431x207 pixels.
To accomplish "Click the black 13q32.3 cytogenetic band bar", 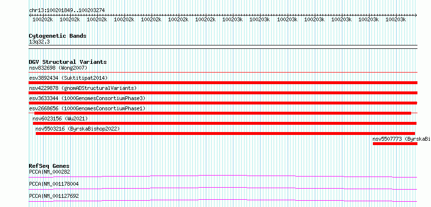I will point(223,47).
